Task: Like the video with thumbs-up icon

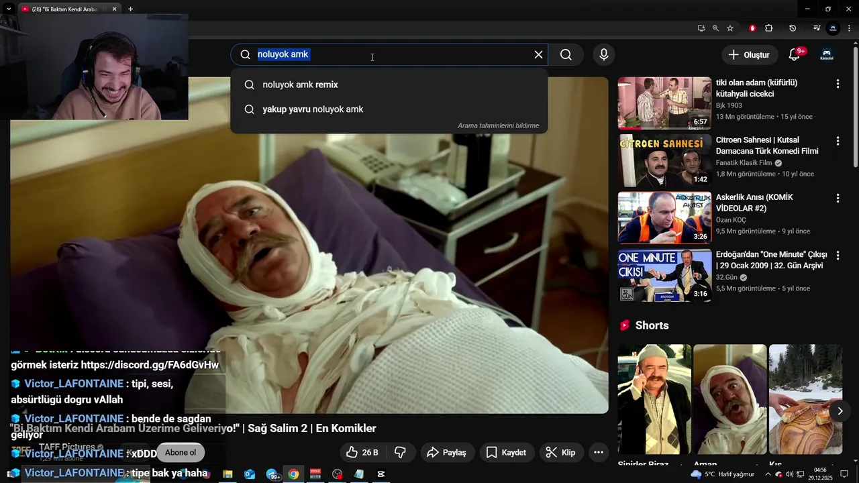Action: pos(362,453)
